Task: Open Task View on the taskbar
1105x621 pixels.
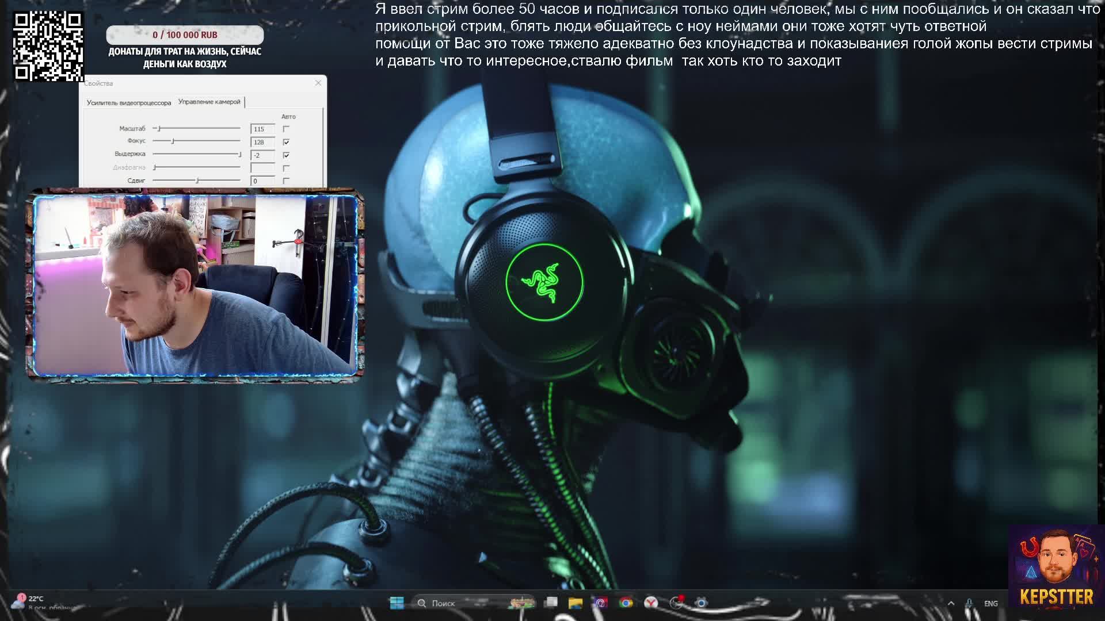Action: pyautogui.click(x=551, y=603)
